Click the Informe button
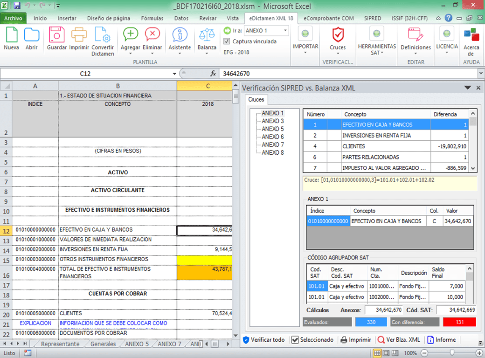 [x=441, y=339]
